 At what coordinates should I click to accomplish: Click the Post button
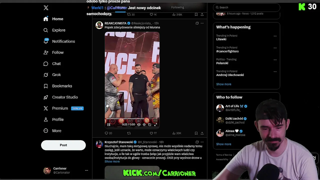[x=63, y=145]
